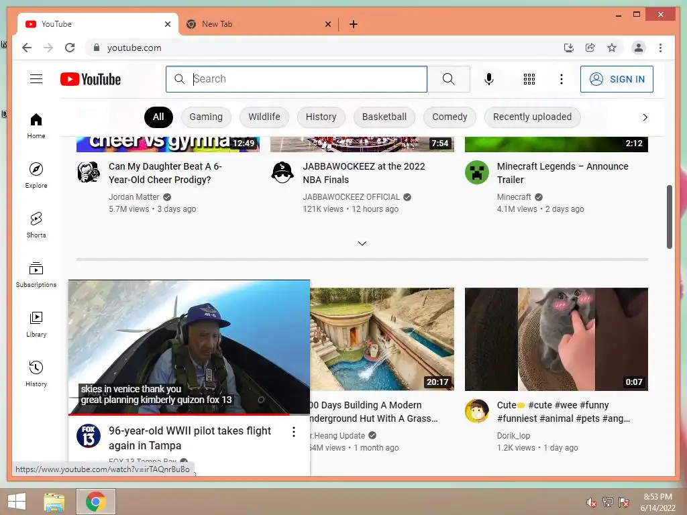Click the Search input field
The image size is (687, 515).
pos(296,79)
